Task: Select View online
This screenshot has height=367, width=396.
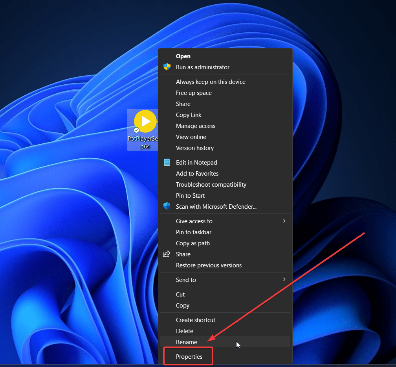Action: pyautogui.click(x=191, y=137)
